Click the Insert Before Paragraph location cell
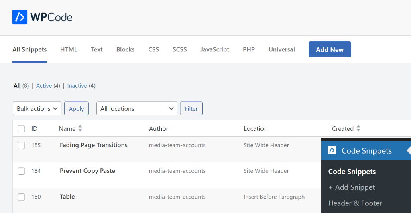This screenshot has height=213, width=411. [x=274, y=197]
